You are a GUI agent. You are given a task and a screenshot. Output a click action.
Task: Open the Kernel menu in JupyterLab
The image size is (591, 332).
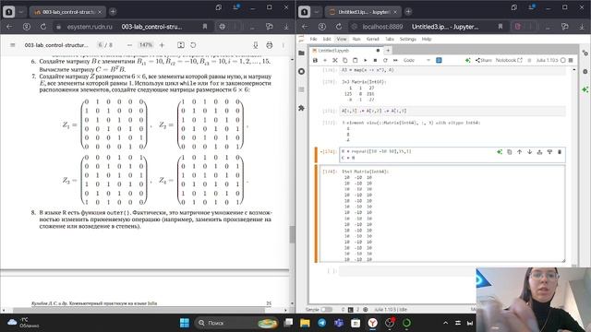[x=372, y=39]
